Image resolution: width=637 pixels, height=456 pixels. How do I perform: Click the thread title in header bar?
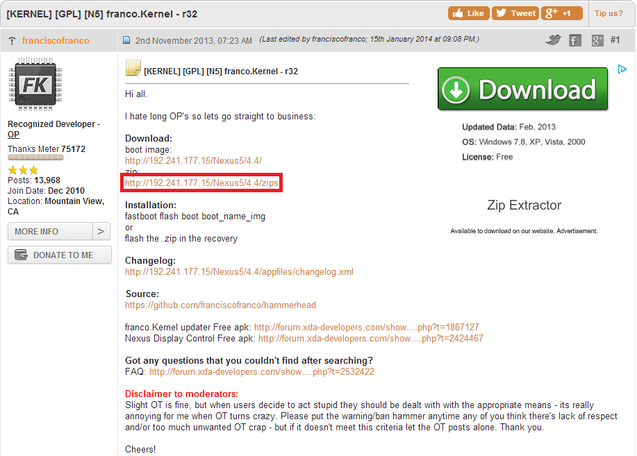[102, 14]
